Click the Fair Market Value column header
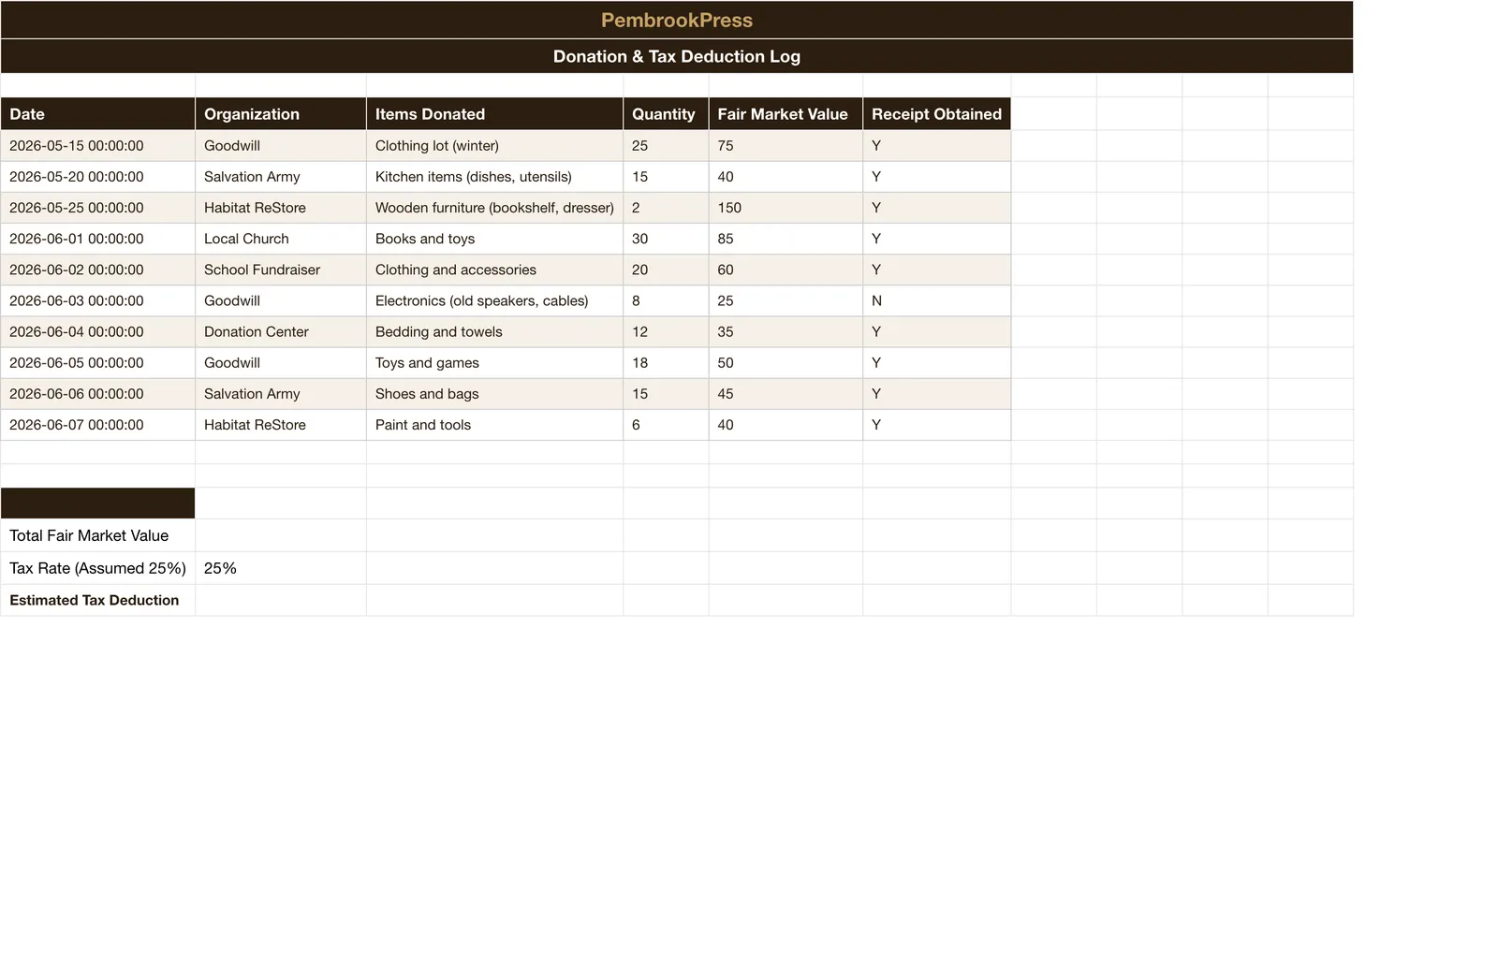This screenshot has height=963, width=1498. pyautogui.click(x=786, y=114)
